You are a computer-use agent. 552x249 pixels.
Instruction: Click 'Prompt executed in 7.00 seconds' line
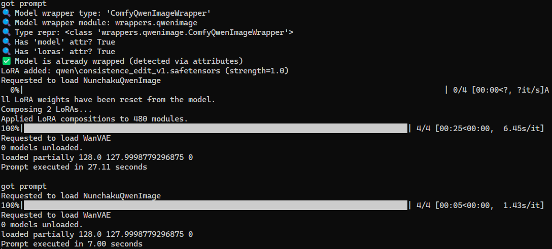click(72, 244)
